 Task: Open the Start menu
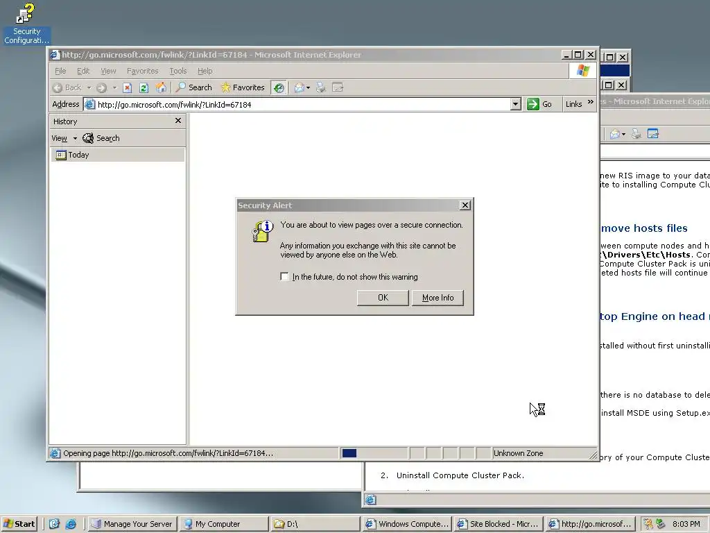(x=19, y=524)
